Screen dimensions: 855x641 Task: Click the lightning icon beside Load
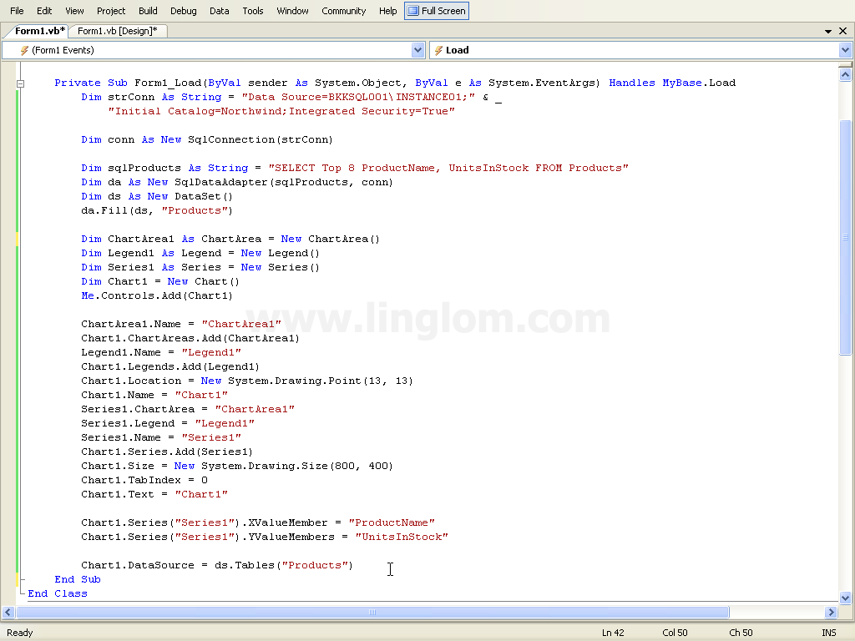pos(438,50)
